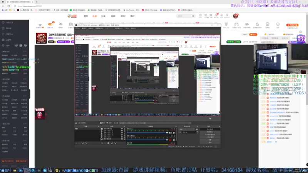Click crossed-eye icon in streamer toolbar
This screenshot has height=173, width=308.
coord(247,25)
